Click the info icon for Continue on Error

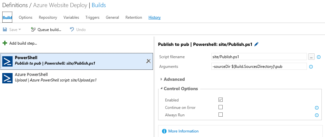coord(317,108)
